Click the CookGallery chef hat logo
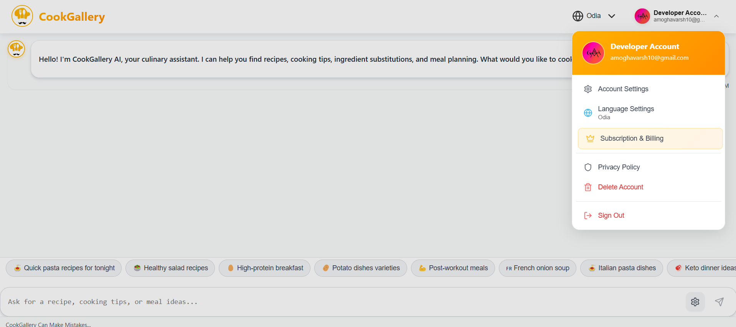Image resolution: width=736 pixels, height=327 pixels. coord(22,16)
